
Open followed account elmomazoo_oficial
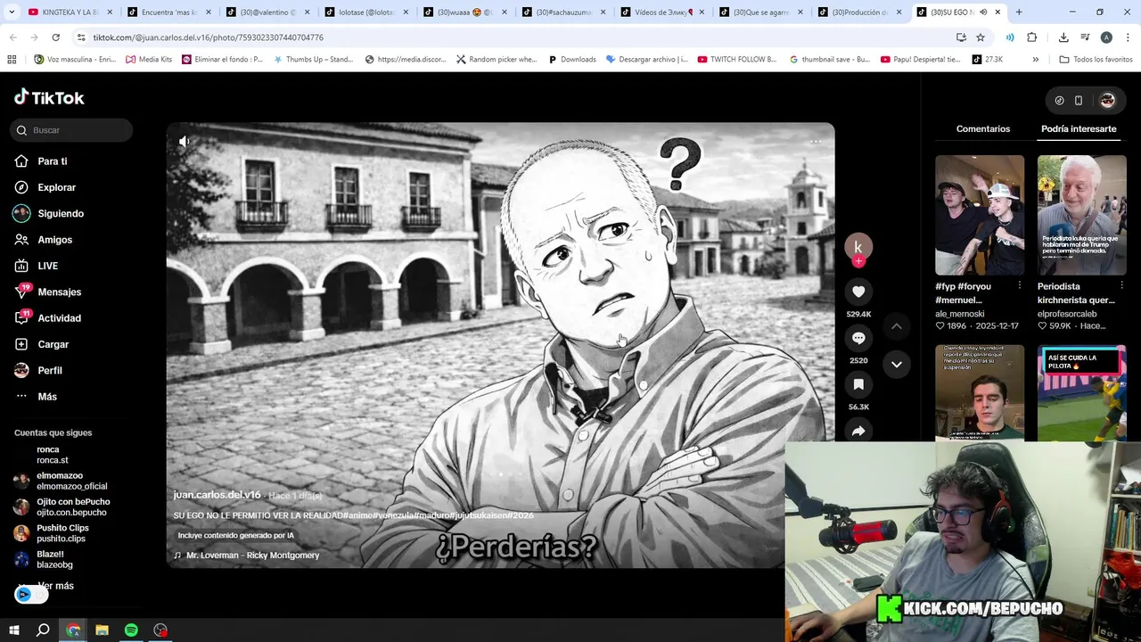pos(71,481)
